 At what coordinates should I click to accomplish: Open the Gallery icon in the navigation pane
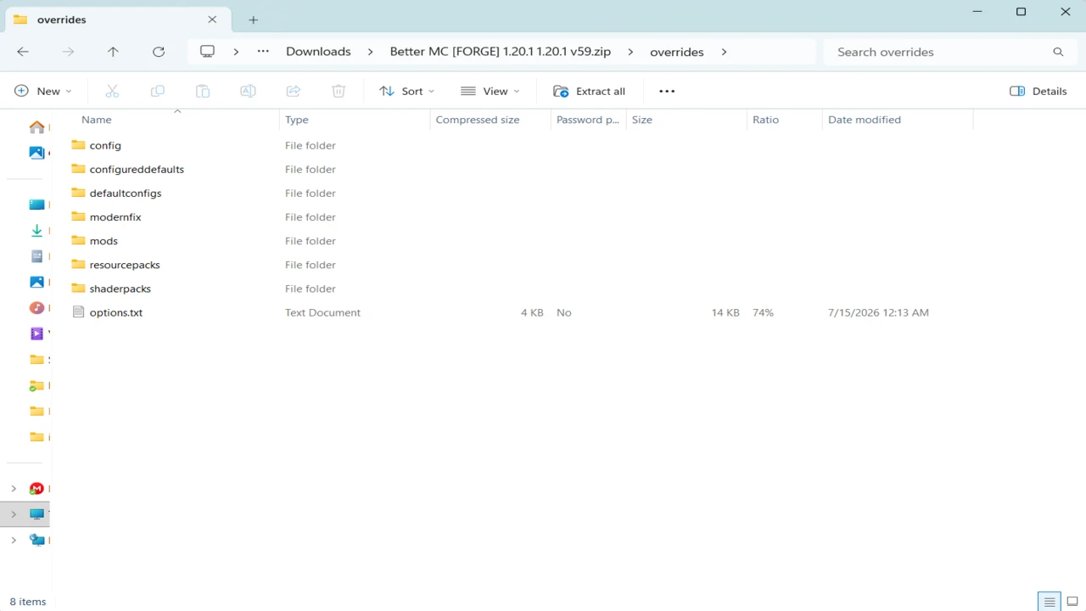(x=36, y=153)
